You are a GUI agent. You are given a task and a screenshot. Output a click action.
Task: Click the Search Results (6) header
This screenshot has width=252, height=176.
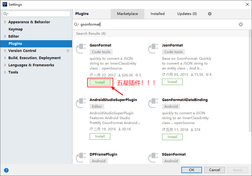coord(91,34)
